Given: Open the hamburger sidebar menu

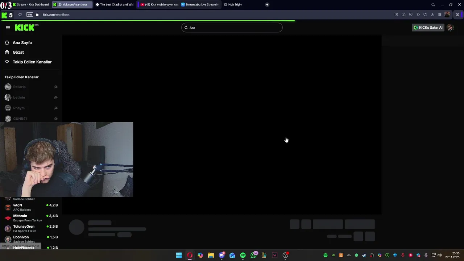Looking at the screenshot, I should click(8, 28).
